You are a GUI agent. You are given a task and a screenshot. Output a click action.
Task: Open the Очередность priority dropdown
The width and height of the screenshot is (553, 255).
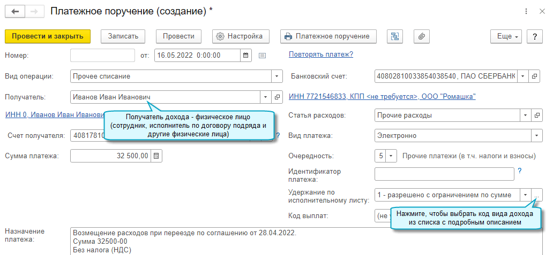[x=391, y=156]
